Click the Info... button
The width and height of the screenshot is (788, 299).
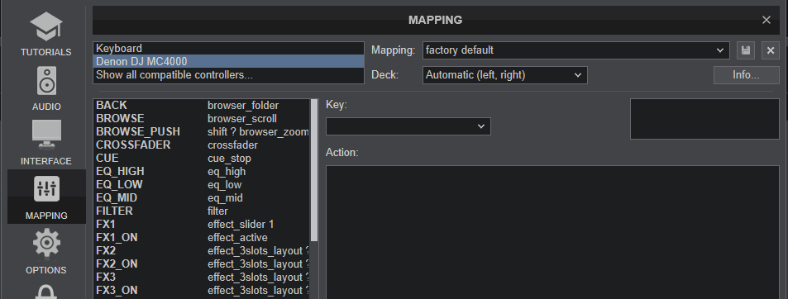pos(746,75)
